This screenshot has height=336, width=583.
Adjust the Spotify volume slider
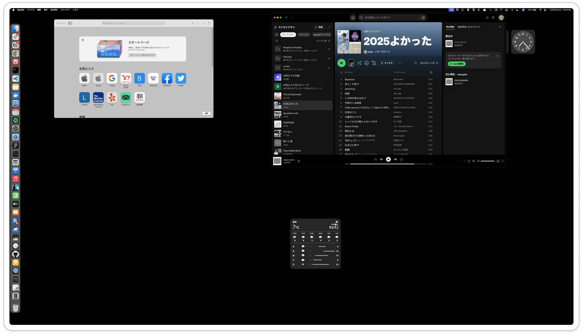[488, 161]
